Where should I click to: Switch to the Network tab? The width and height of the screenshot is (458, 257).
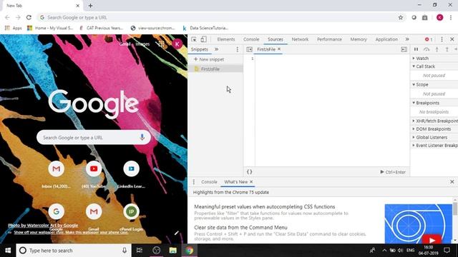[300, 39]
